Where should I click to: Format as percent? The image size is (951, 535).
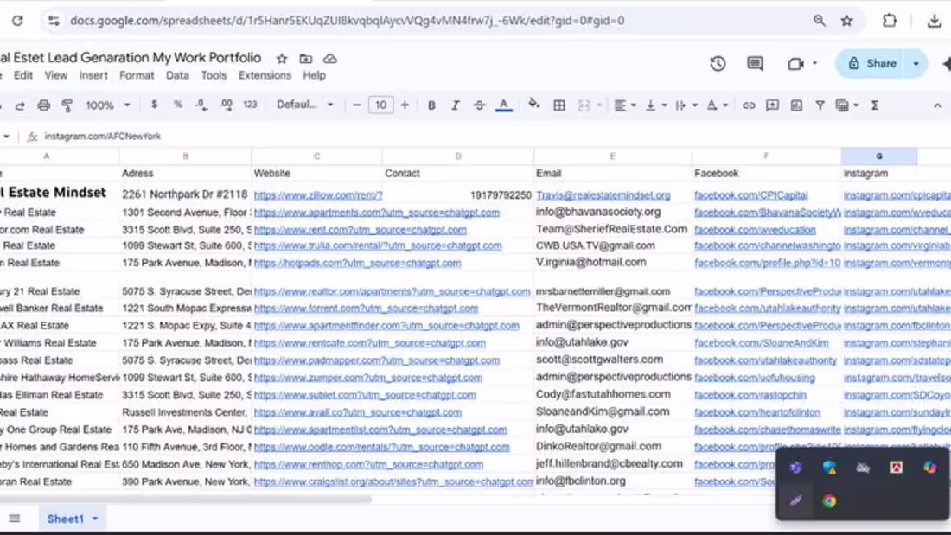point(178,105)
